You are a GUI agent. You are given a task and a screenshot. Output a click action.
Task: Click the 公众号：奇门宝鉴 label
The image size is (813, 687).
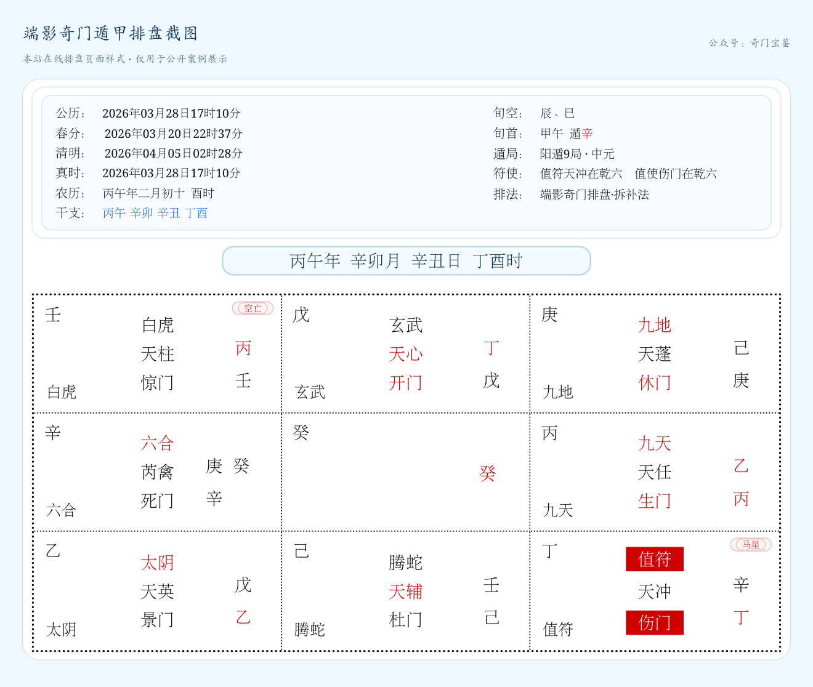click(749, 43)
